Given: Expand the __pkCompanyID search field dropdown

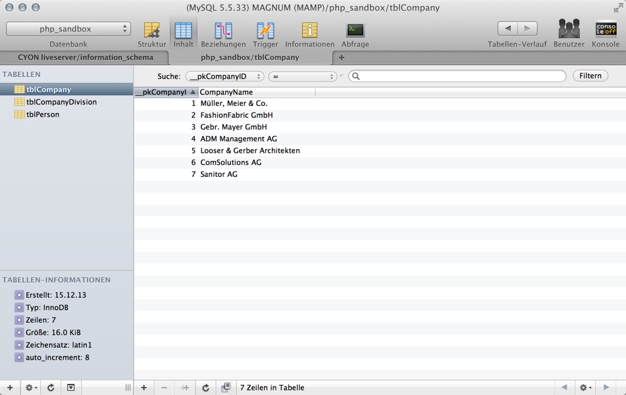Looking at the screenshot, I should click(224, 76).
